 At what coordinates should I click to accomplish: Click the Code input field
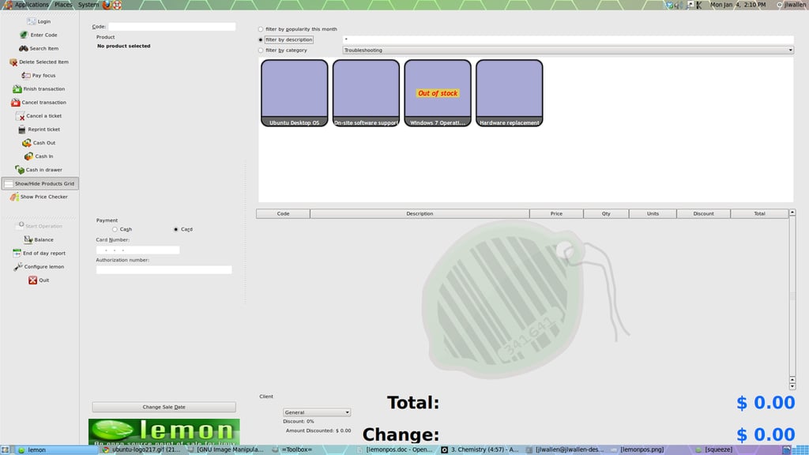coord(171,26)
